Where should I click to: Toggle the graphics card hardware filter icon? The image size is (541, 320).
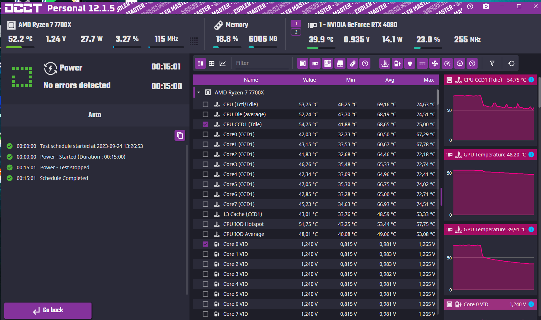pos(315,63)
